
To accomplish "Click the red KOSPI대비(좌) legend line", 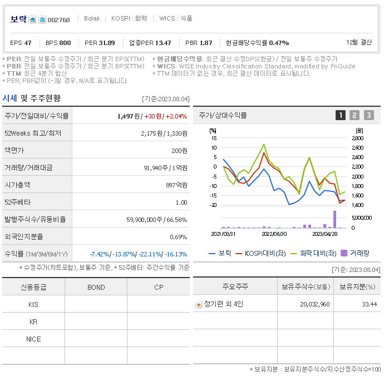I will (x=239, y=254).
